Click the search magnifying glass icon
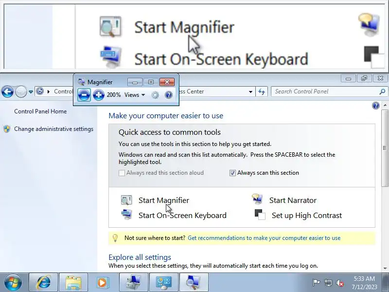Image resolution: width=389 pixels, height=292 pixels. (x=382, y=91)
